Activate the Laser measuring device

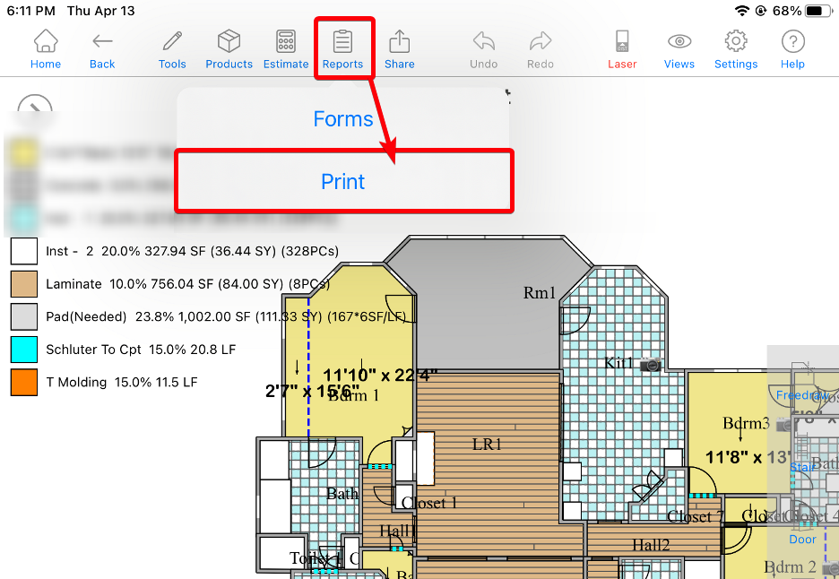pos(622,49)
